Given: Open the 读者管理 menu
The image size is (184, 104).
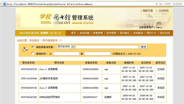Looking at the screenshot, I should [98, 33].
